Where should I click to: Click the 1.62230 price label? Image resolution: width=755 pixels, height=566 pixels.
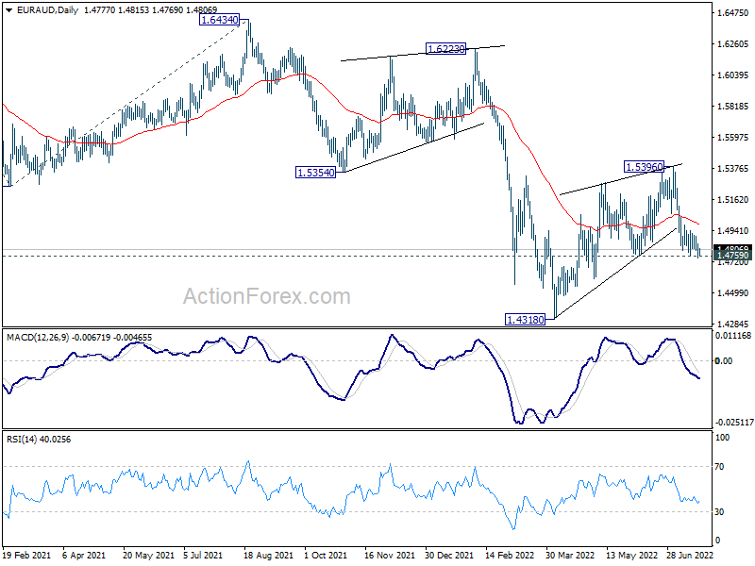446,49
